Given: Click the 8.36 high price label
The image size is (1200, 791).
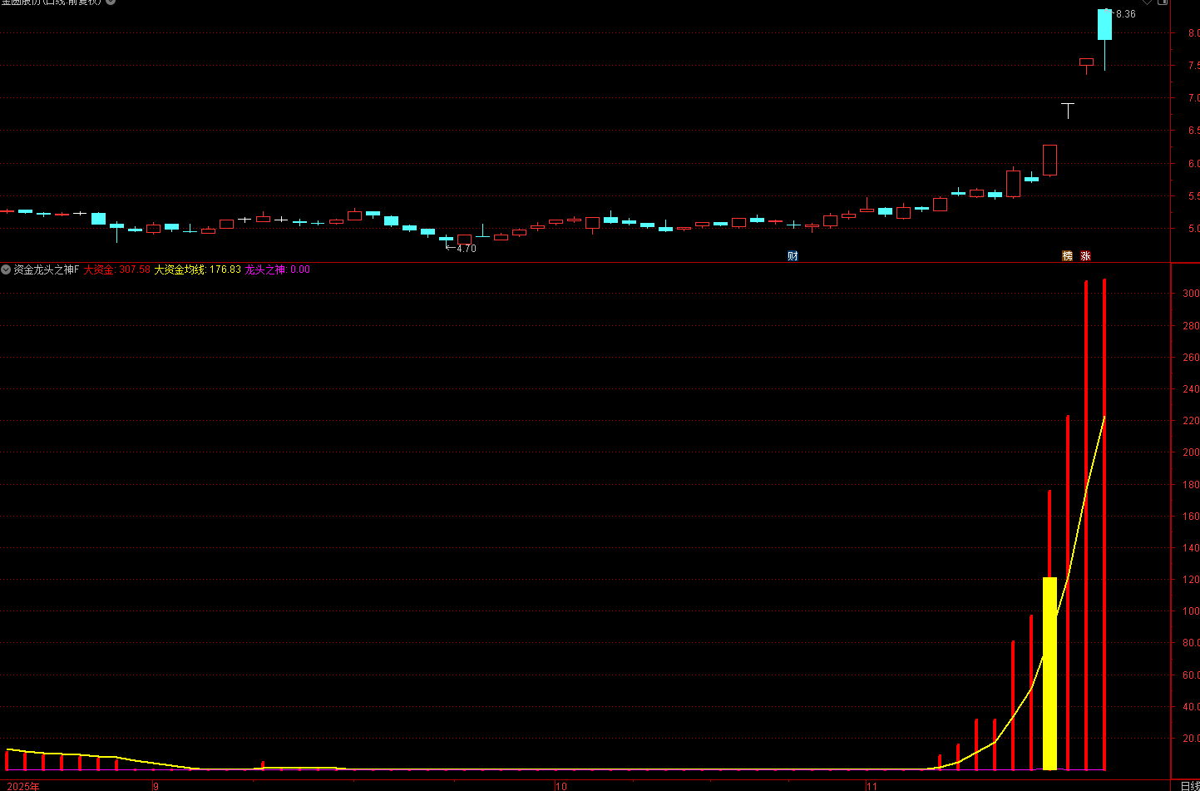Looking at the screenshot, I should click(x=1125, y=14).
